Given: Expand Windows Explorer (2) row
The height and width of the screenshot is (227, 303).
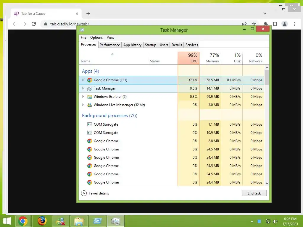Looking at the screenshot, I should point(83,97).
